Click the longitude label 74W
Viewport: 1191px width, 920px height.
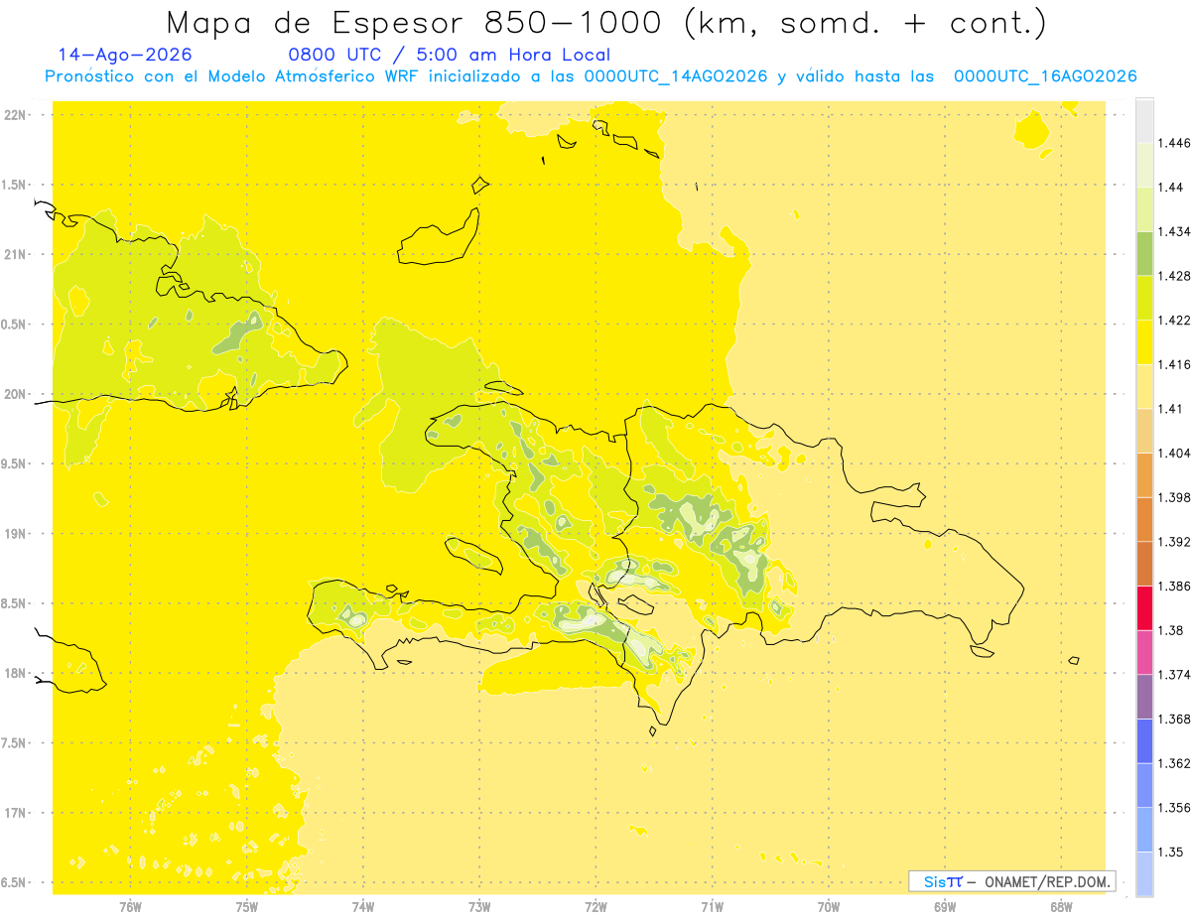(362, 907)
